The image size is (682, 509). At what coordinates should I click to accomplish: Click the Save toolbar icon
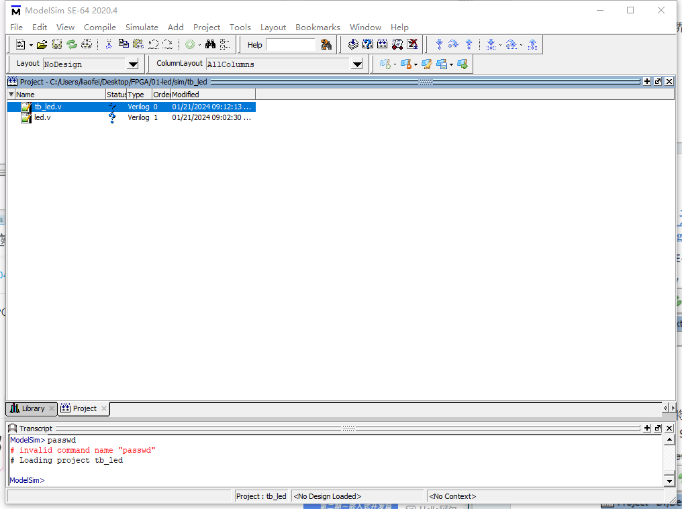(57, 44)
